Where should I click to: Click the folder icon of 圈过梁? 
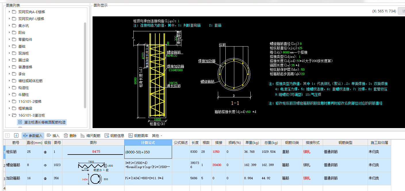point(14,60)
